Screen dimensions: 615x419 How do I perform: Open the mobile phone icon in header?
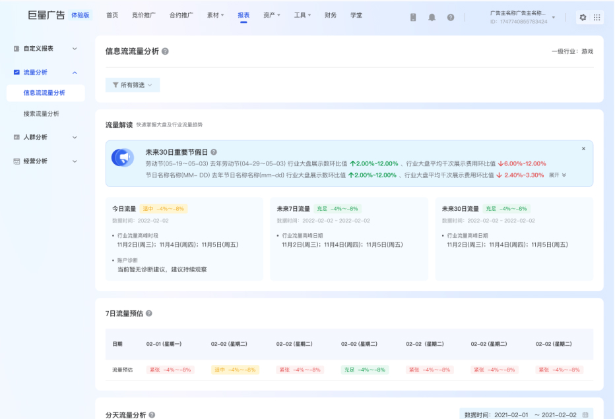(413, 17)
